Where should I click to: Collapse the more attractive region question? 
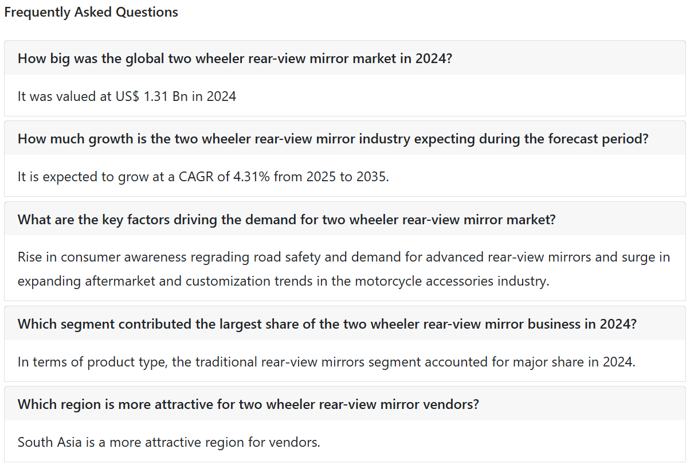[344, 404]
